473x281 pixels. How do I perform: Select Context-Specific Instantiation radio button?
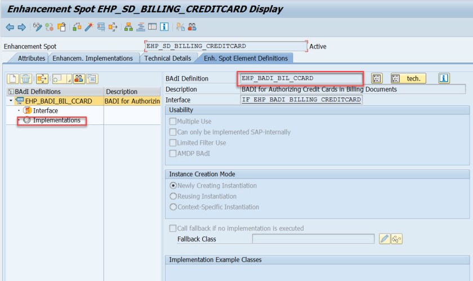[173, 207]
